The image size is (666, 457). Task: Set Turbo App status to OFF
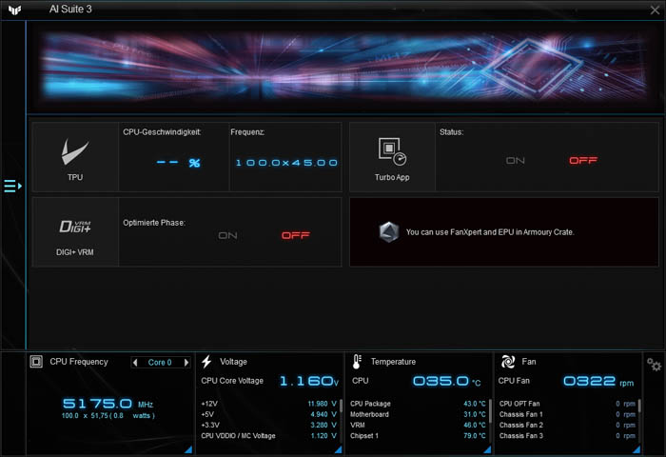tap(582, 161)
